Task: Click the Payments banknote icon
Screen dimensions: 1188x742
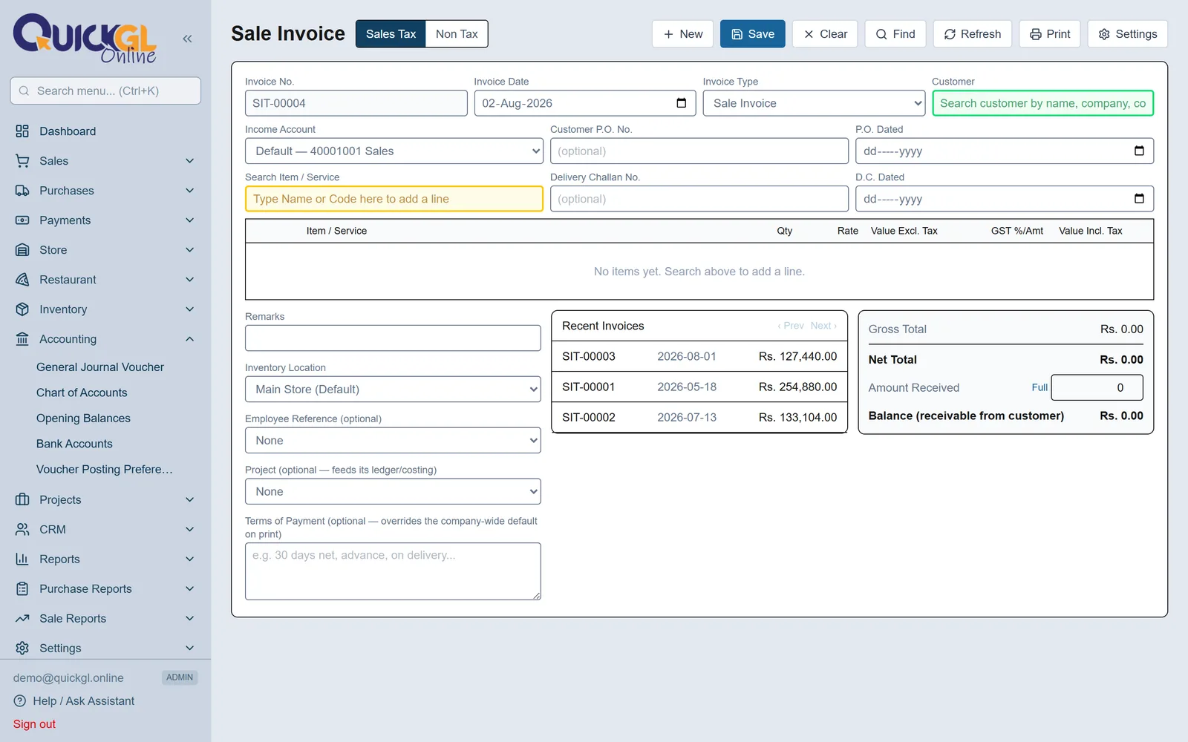Action: click(22, 220)
